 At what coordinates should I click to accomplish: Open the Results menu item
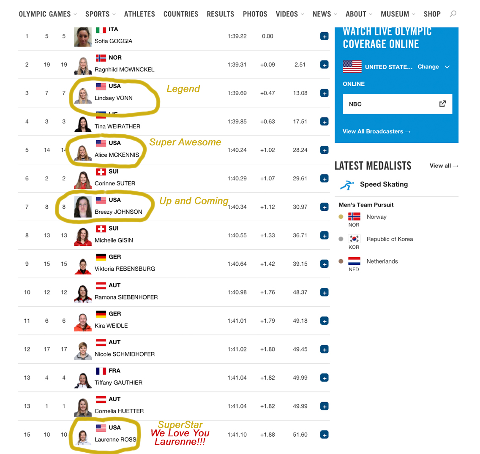click(x=221, y=14)
